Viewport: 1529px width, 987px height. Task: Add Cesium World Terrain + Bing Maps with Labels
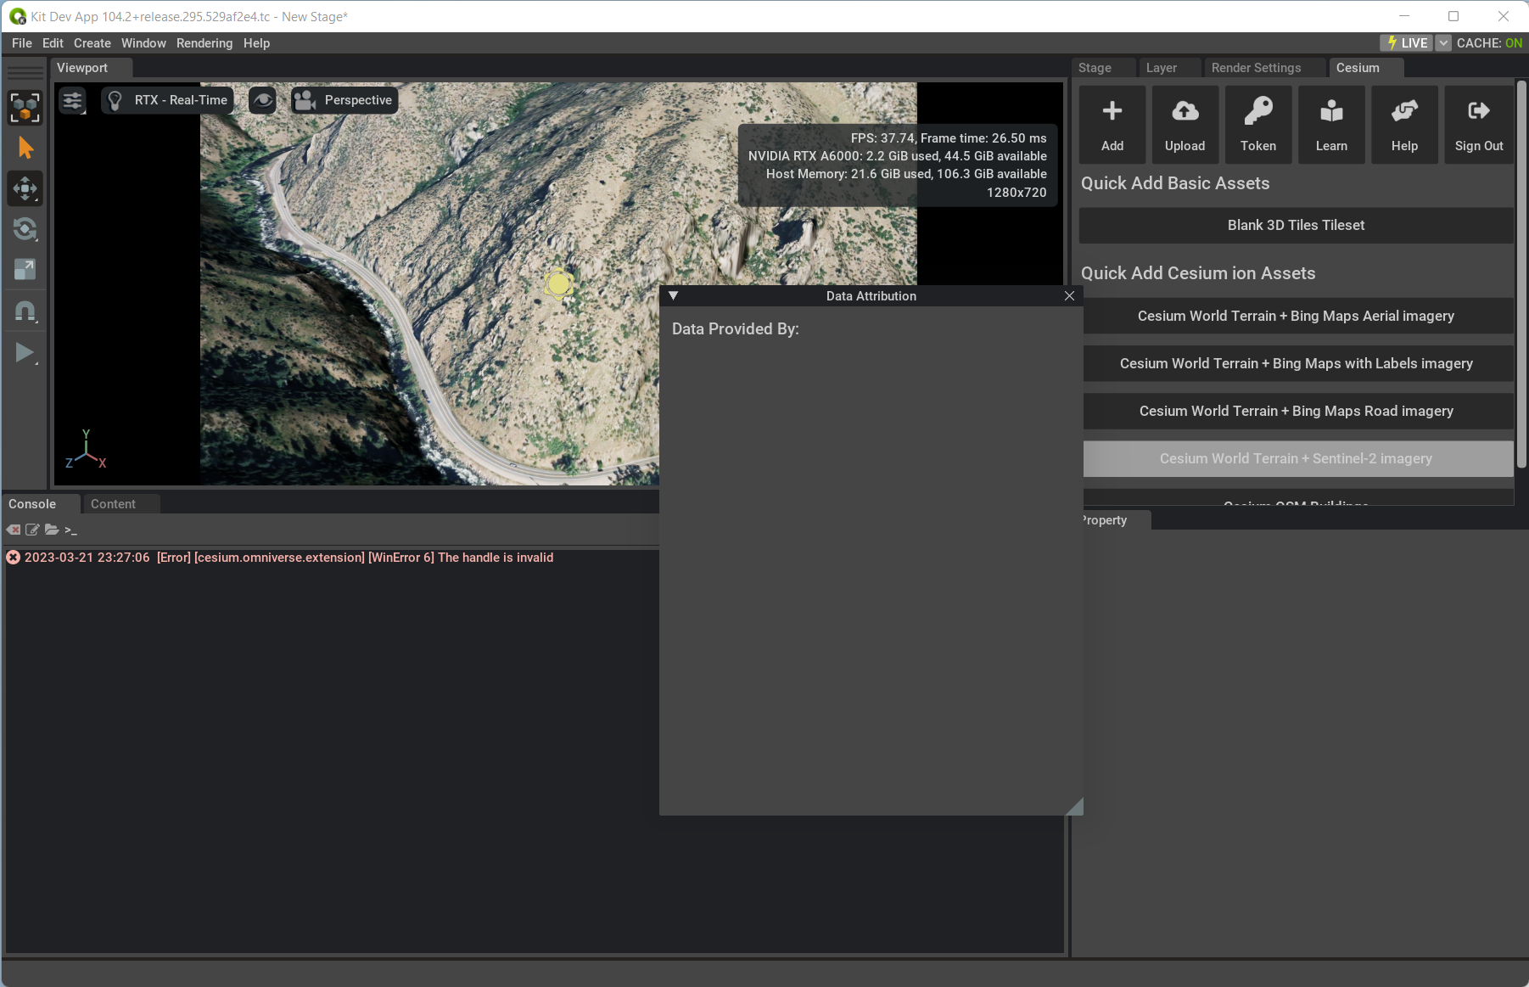click(1298, 363)
